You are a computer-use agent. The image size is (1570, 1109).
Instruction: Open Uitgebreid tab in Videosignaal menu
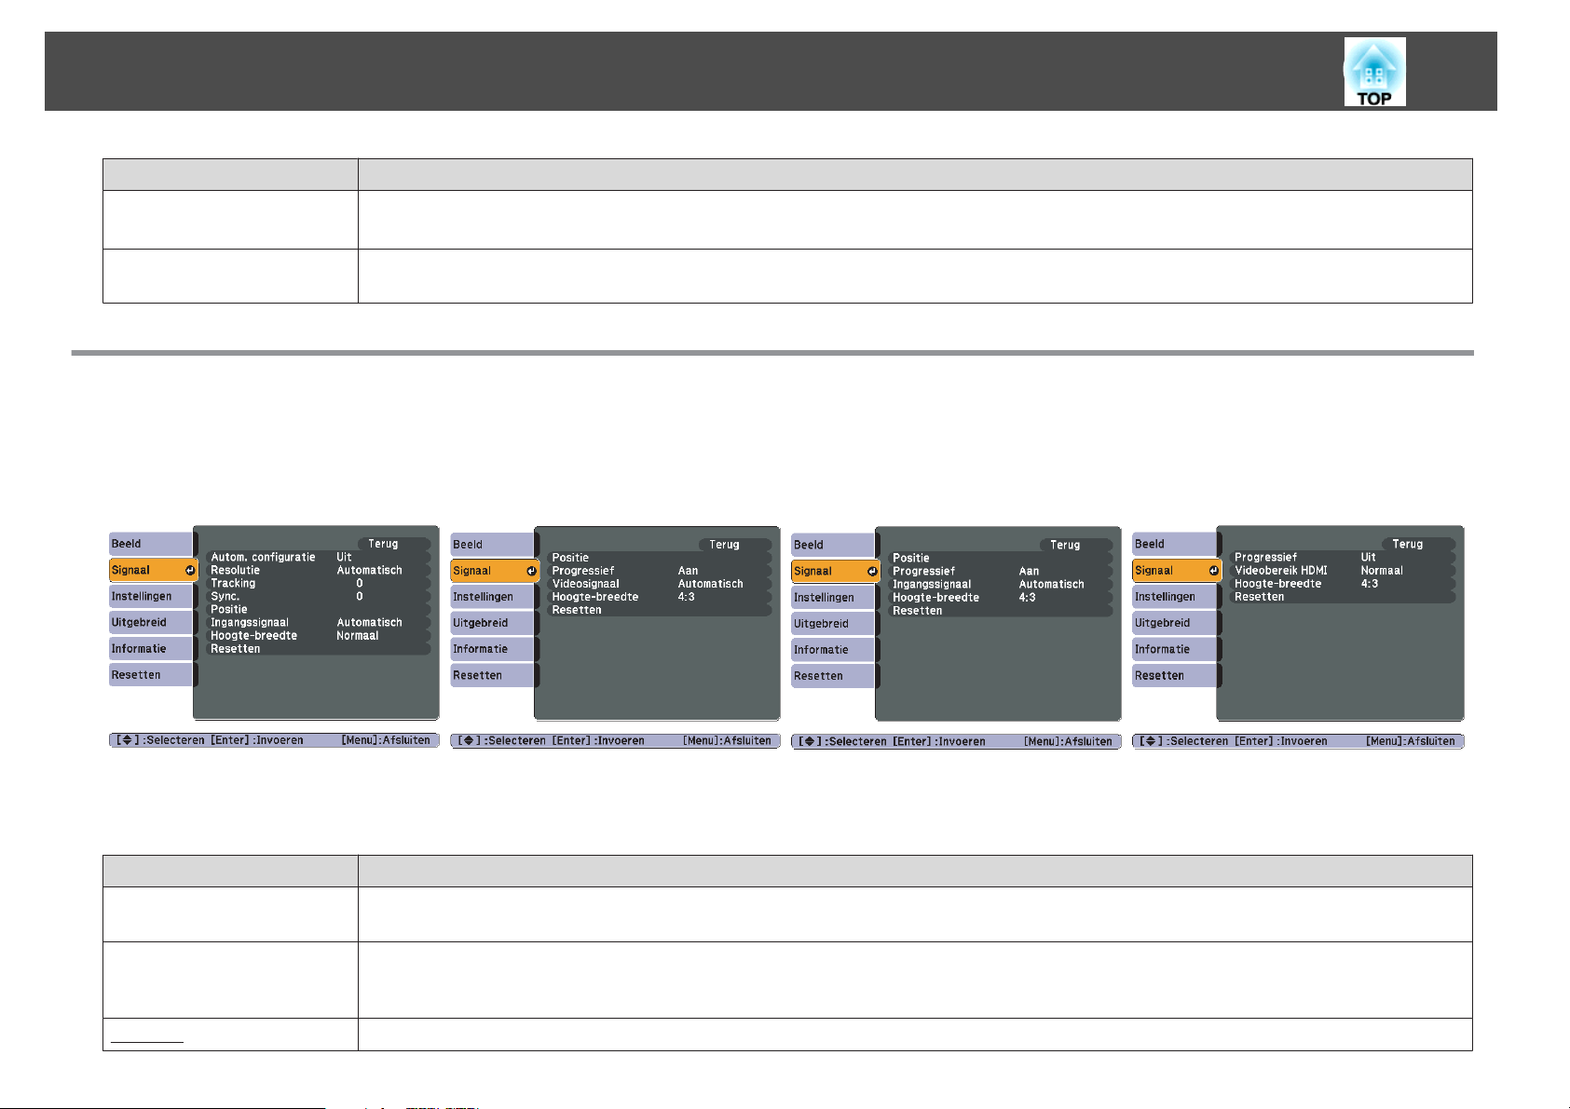point(492,623)
